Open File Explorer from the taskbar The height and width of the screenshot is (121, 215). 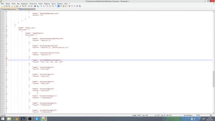9,119
